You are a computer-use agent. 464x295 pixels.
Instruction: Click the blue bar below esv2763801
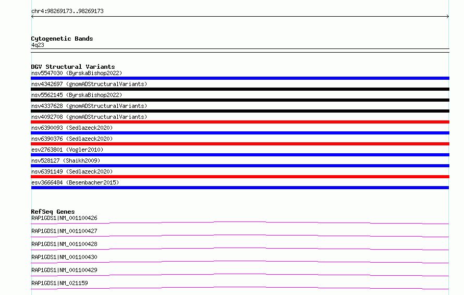(240, 155)
